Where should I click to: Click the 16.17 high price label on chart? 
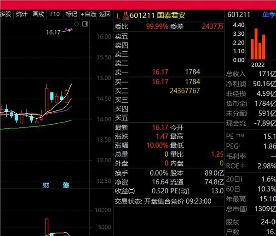(x=53, y=33)
